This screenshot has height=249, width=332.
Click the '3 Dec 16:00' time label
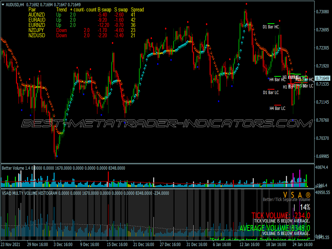point(63,244)
